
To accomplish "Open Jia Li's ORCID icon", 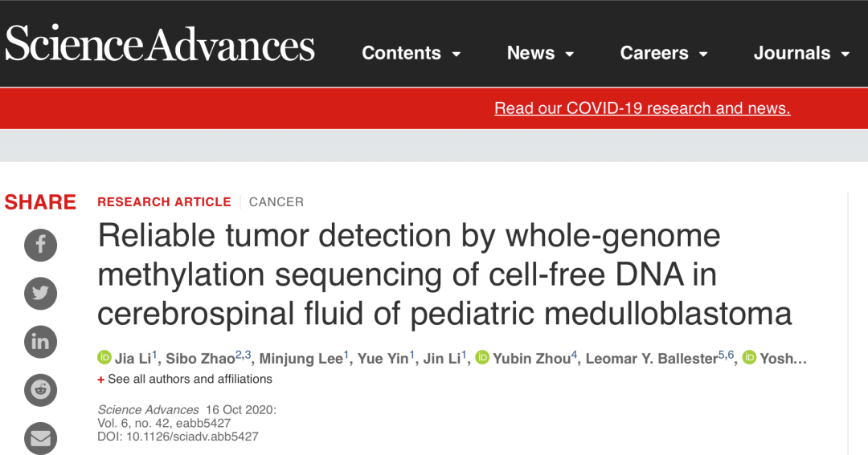I will [104, 358].
